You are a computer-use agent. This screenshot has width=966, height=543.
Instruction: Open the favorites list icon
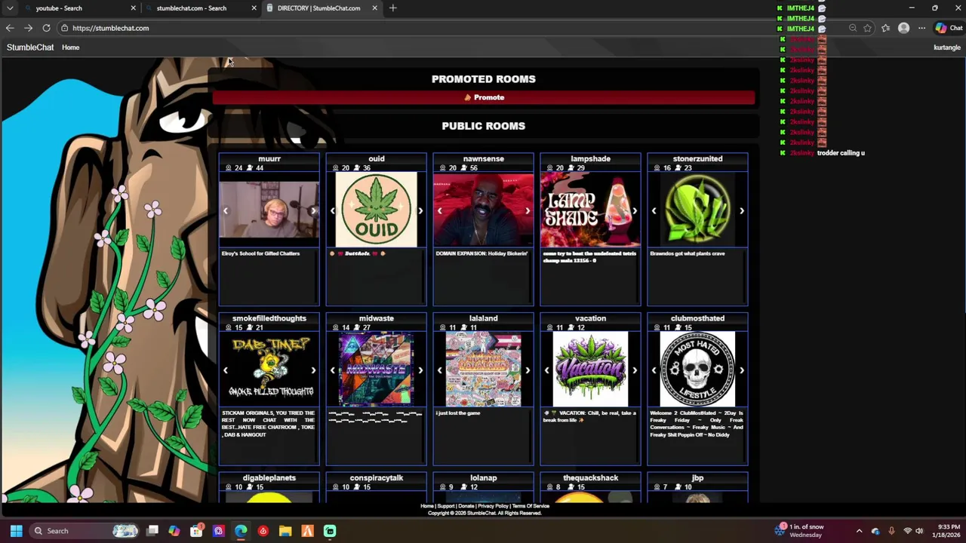coord(885,28)
